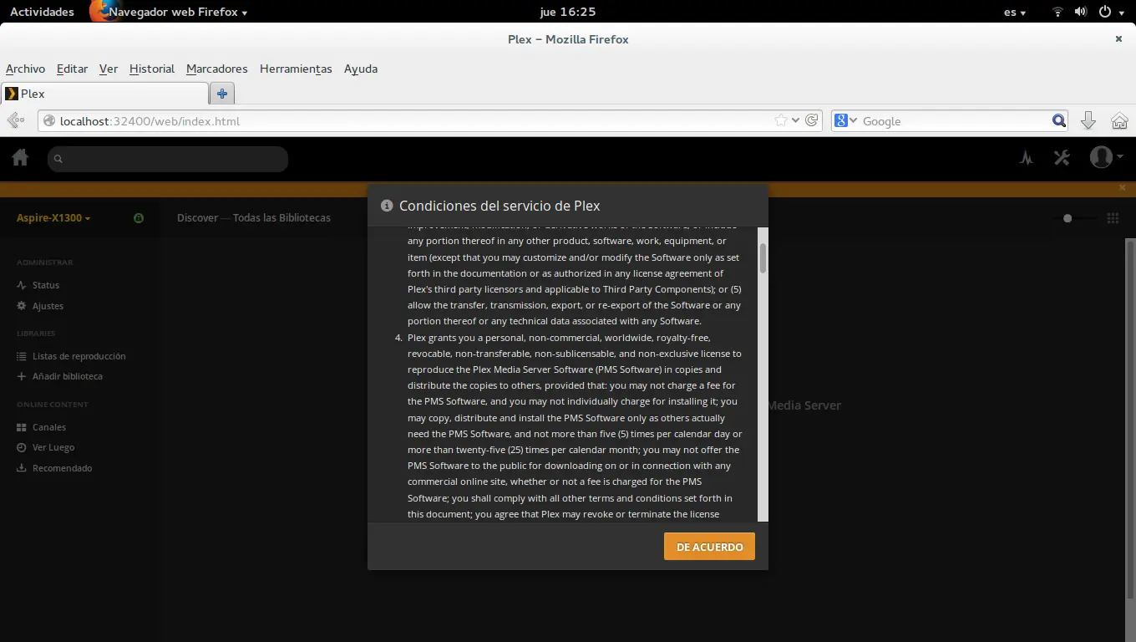Click the playlist list icon
This screenshot has width=1136, height=642.
[22, 356]
